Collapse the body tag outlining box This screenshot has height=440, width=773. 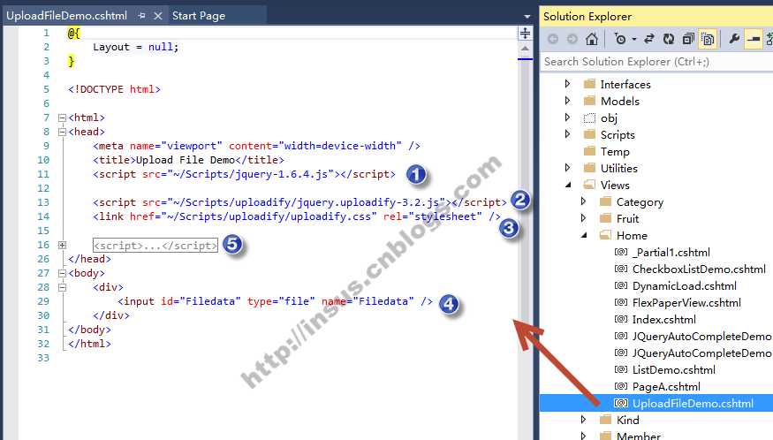(62, 273)
